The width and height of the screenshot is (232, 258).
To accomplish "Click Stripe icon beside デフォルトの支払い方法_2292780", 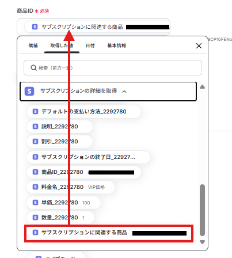I will (35, 112).
